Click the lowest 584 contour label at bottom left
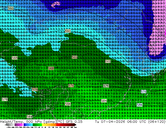This screenshot has height=128, width=166. (x=29, y=117)
